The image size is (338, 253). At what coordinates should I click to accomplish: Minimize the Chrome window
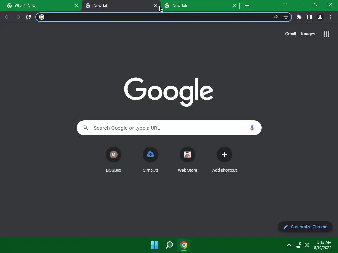[x=300, y=5]
